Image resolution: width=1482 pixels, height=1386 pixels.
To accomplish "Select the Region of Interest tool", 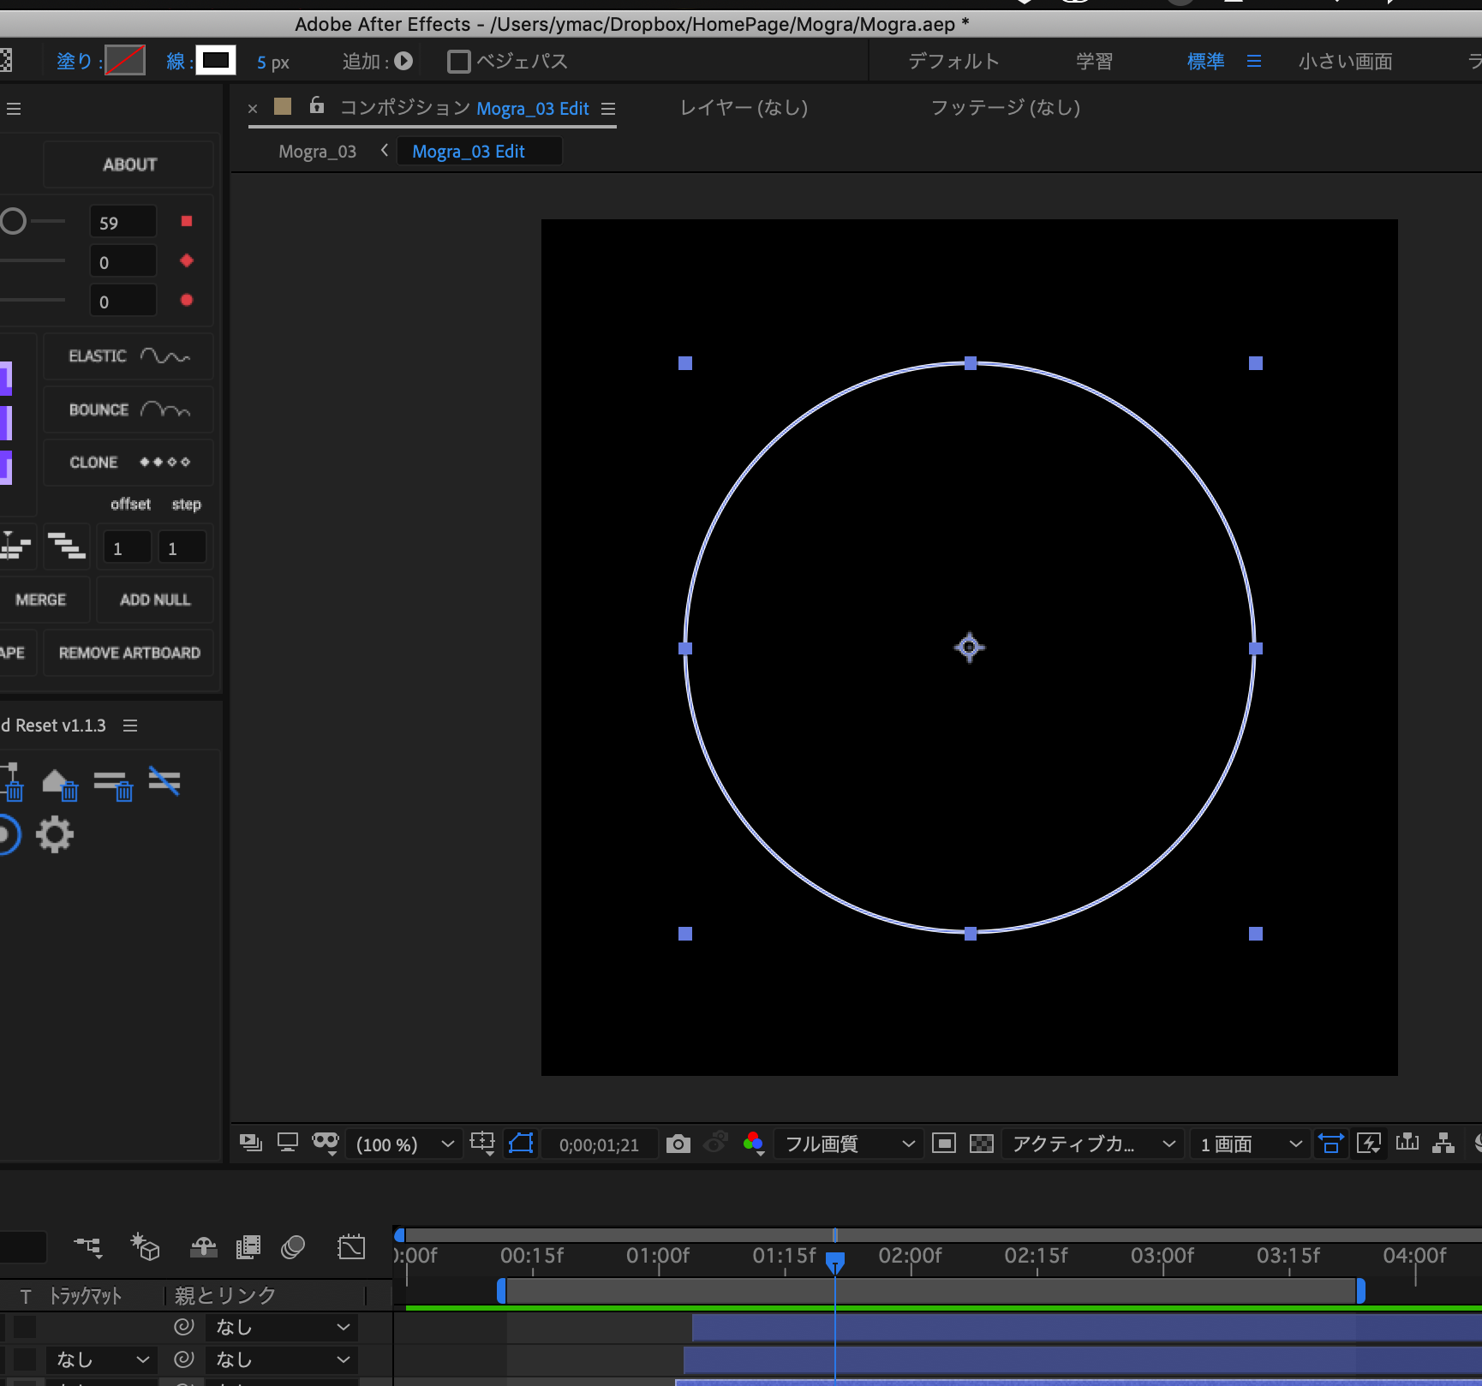I will tap(945, 1144).
